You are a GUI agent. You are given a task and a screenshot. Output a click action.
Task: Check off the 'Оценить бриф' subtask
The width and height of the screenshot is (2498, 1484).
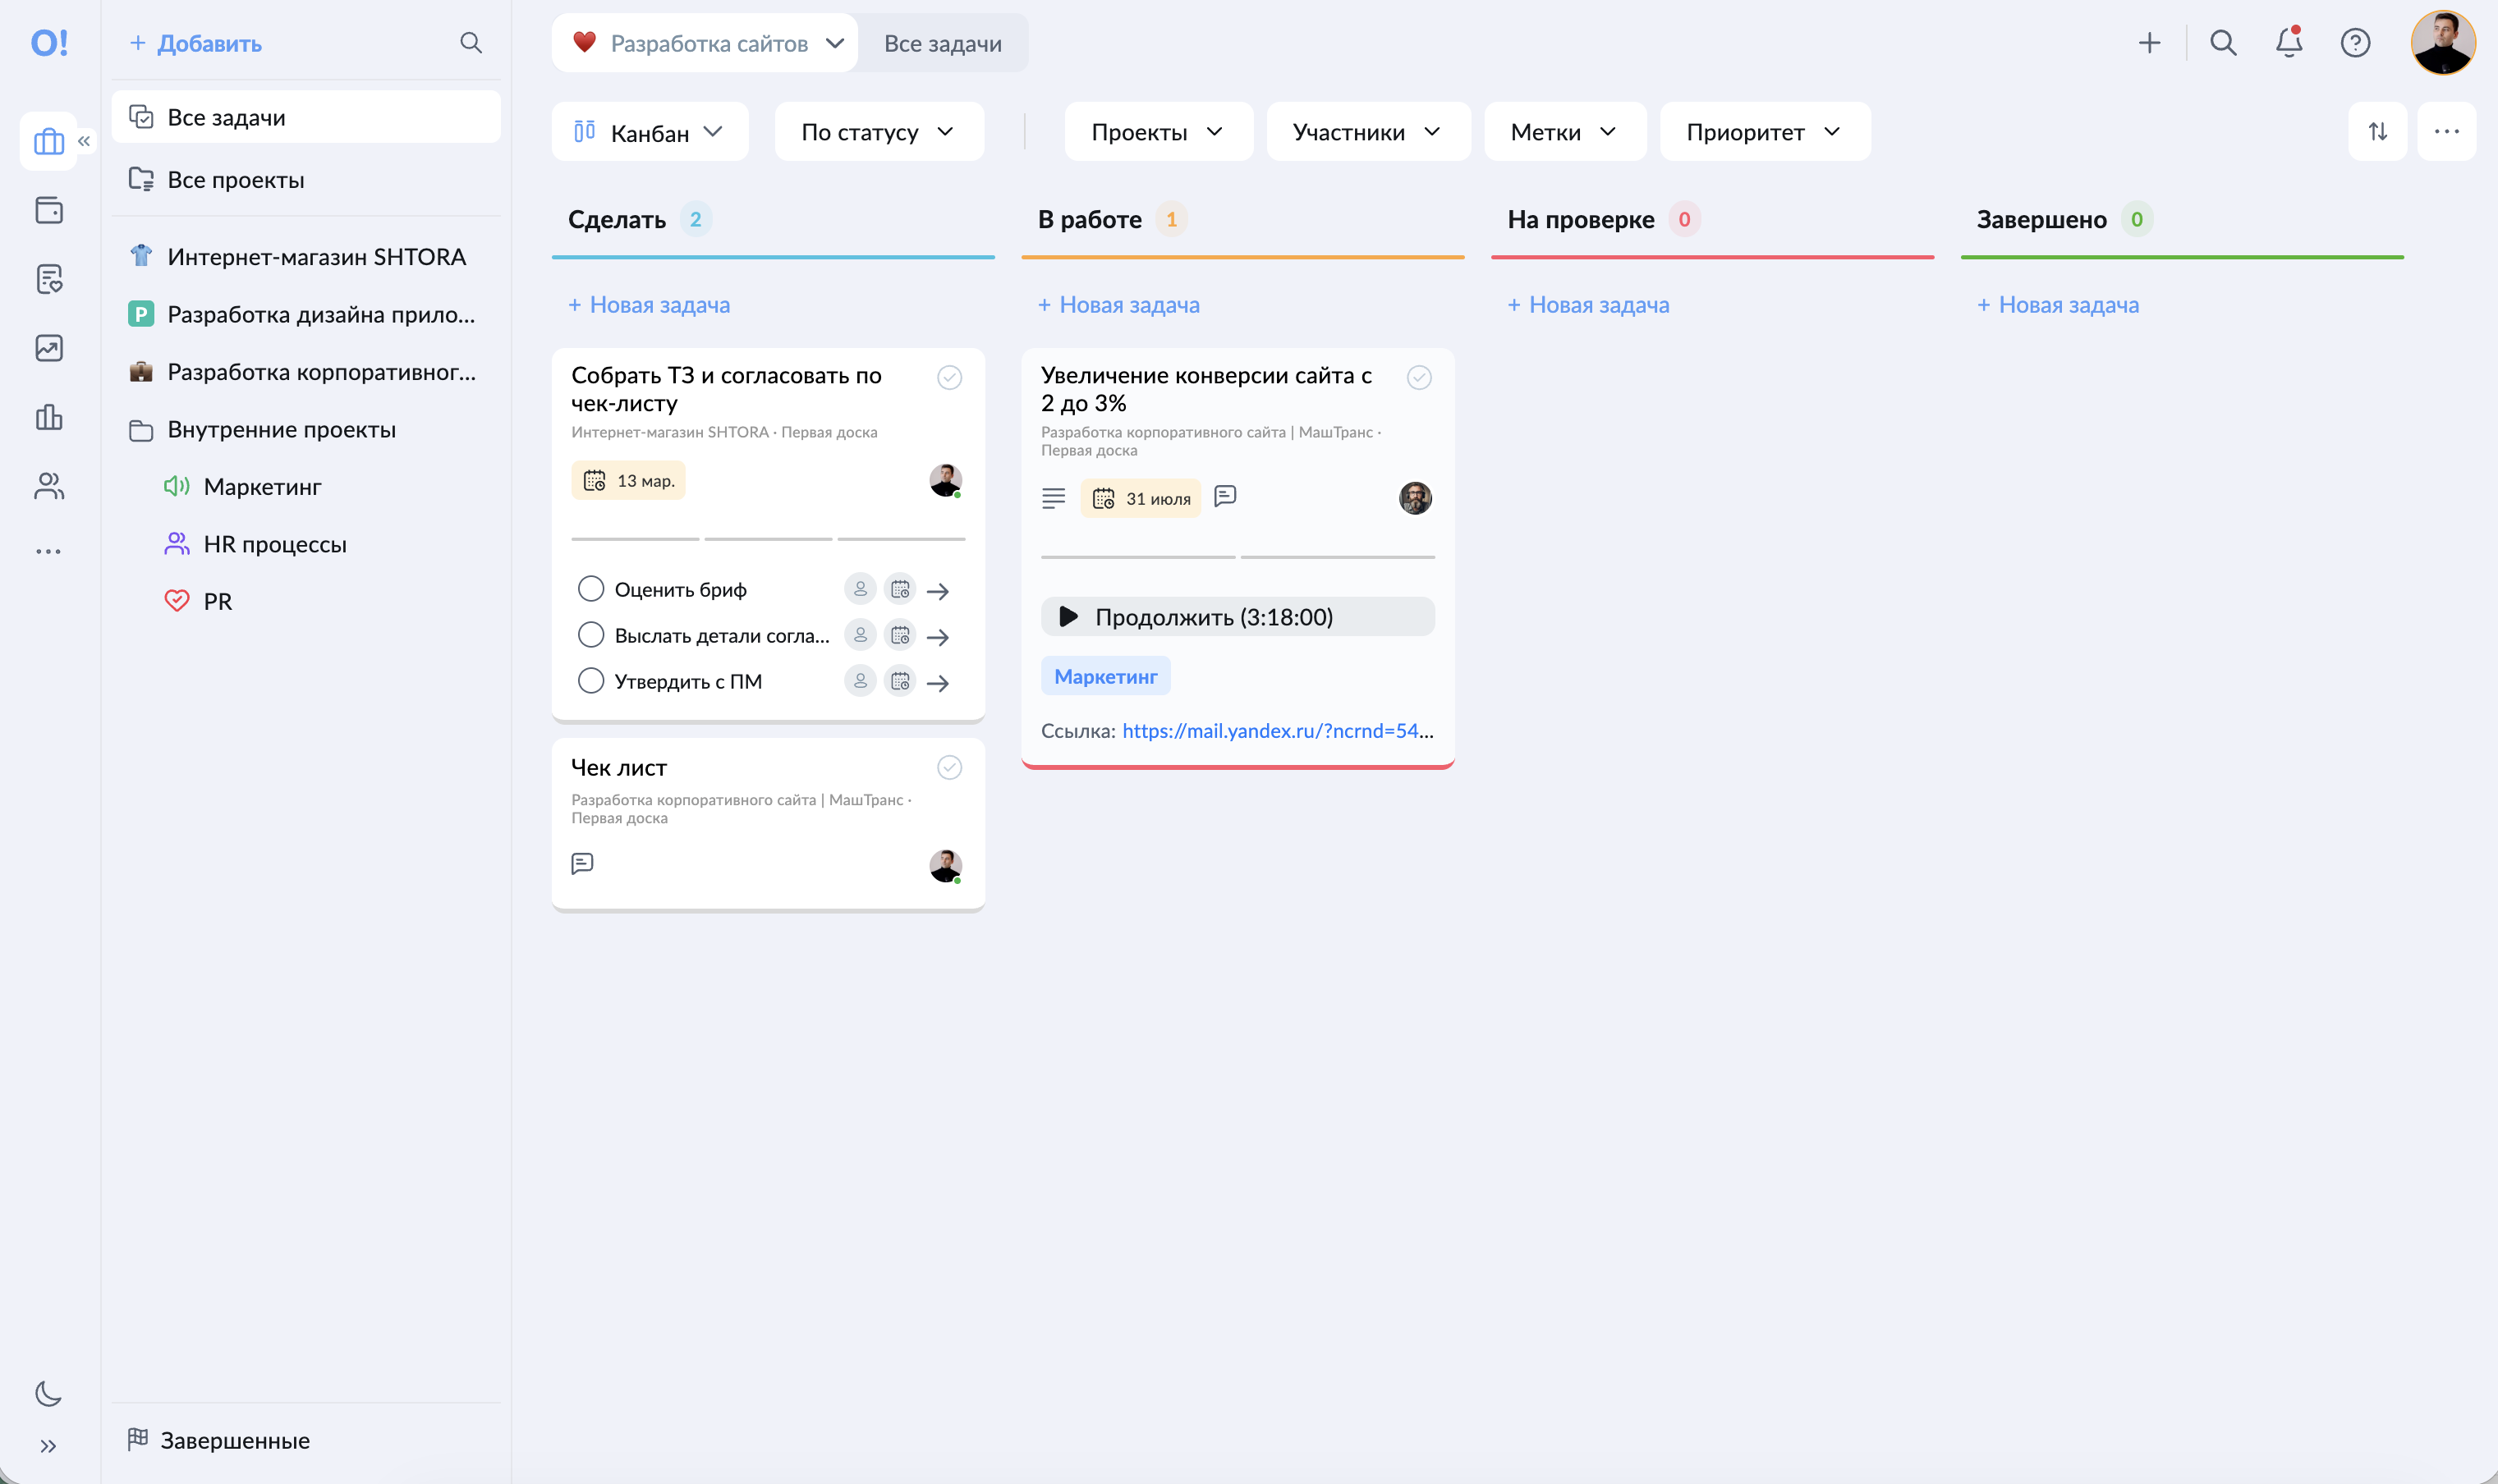(x=590, y=588)
